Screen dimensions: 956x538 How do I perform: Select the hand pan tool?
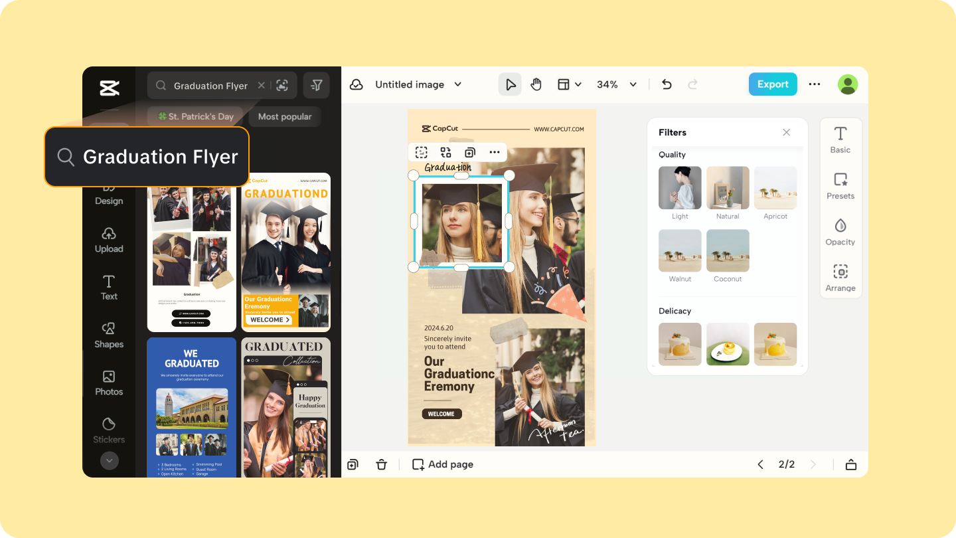coord(536,84)
